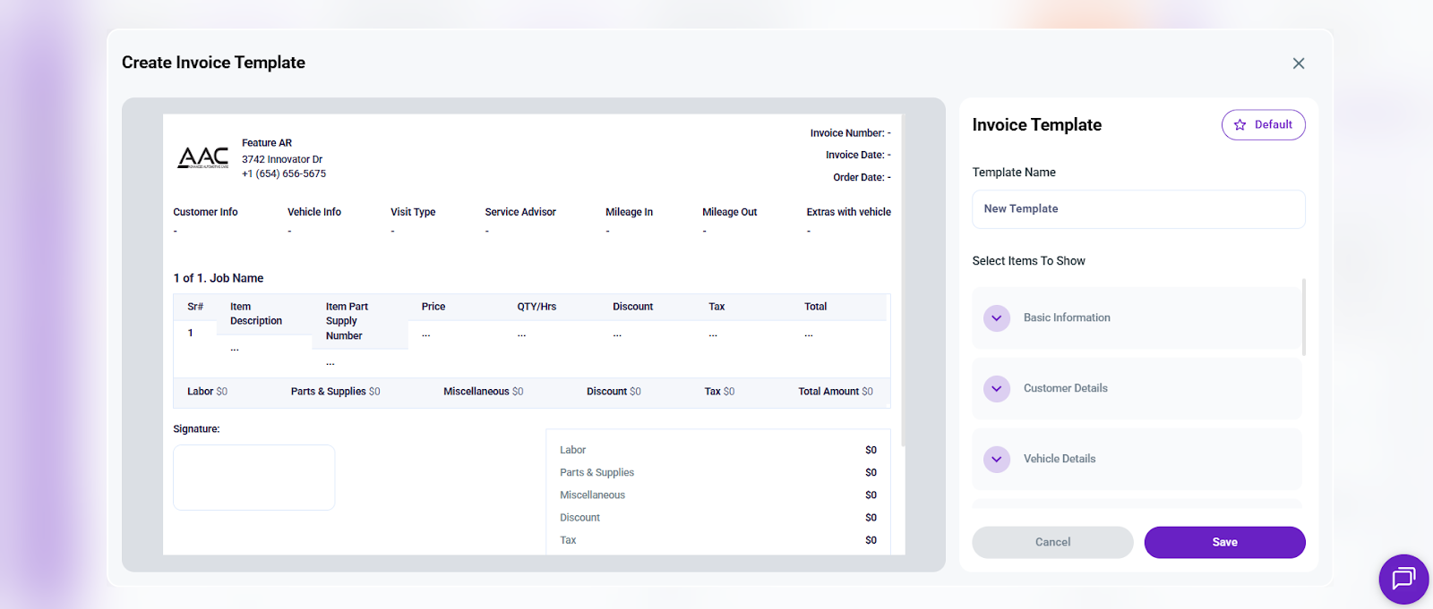Click the Select Items list scrollbar
Screen dimensions: 1433x609
(x=1303, y=317)
